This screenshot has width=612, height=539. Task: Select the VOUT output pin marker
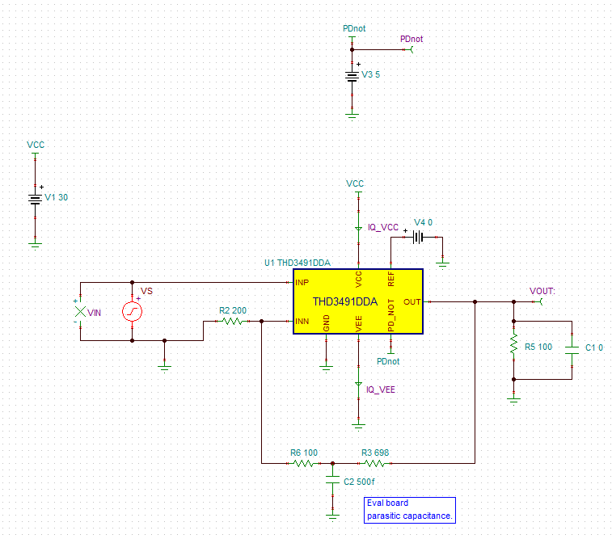pos(538,301)
